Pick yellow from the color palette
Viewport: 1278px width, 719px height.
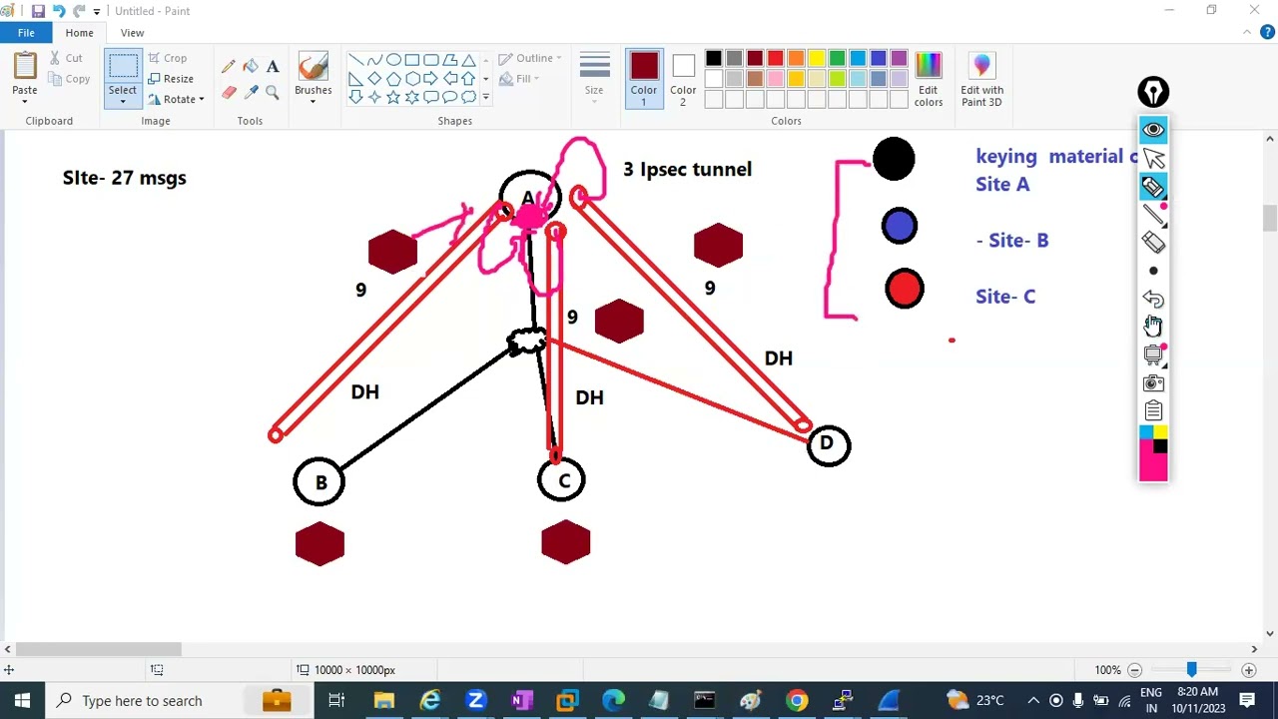(x=817, y=59)
